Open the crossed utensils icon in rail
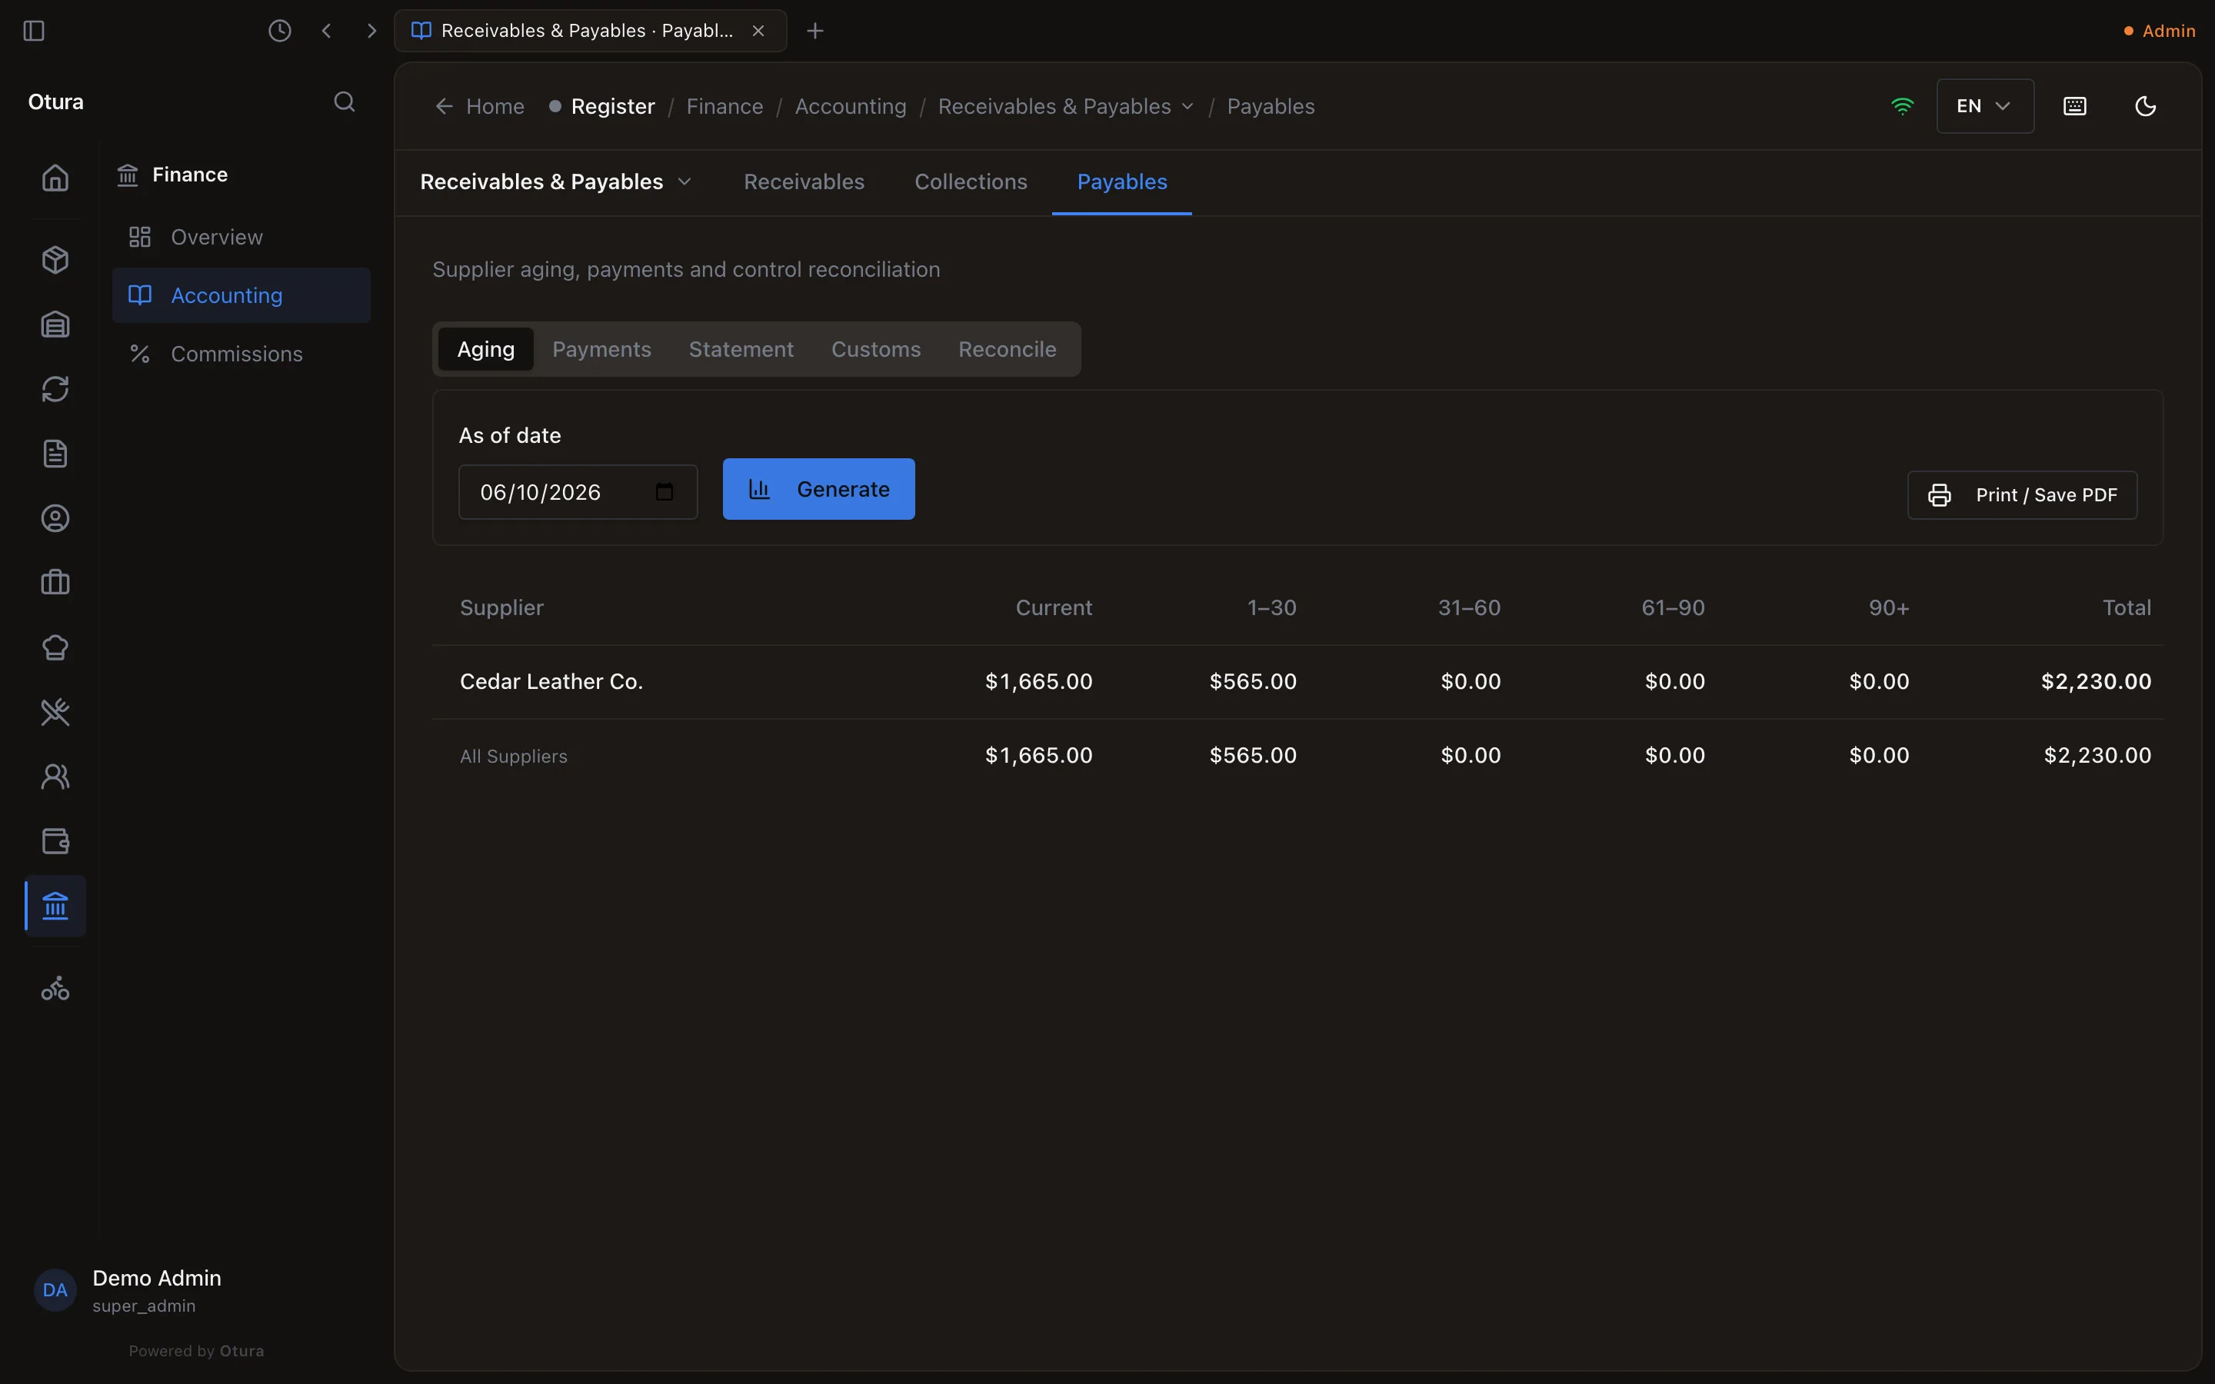The width and height of the screenshot is (2215, 1384). tap(56, 712)
